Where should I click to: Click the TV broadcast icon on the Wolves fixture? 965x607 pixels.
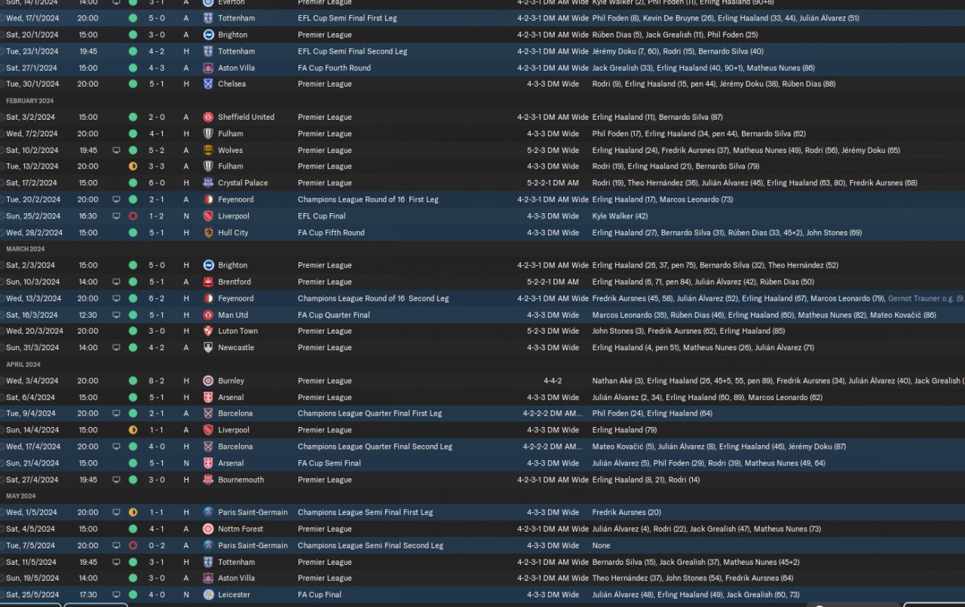(x=116, y=150)
